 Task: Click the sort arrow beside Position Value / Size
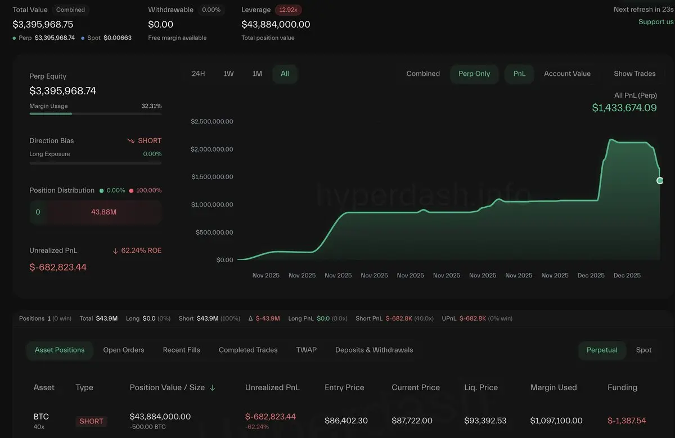point(212,387)
